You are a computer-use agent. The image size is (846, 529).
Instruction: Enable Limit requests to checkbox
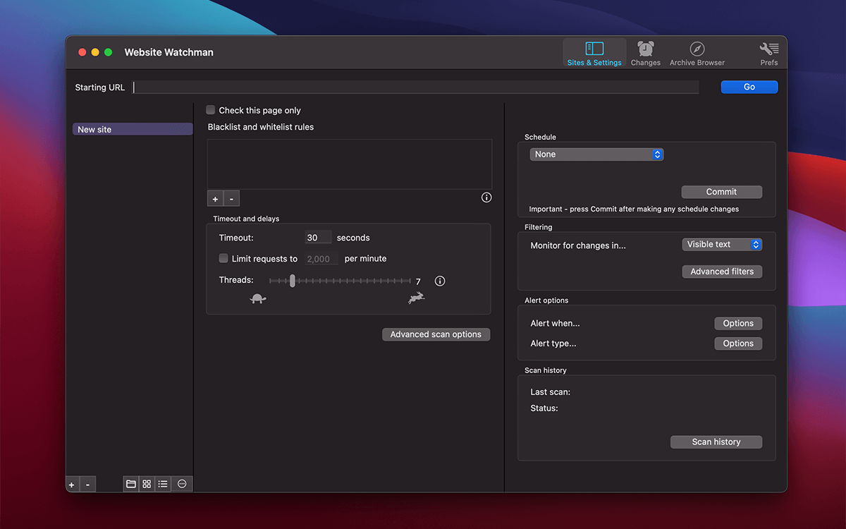(223, 258)
